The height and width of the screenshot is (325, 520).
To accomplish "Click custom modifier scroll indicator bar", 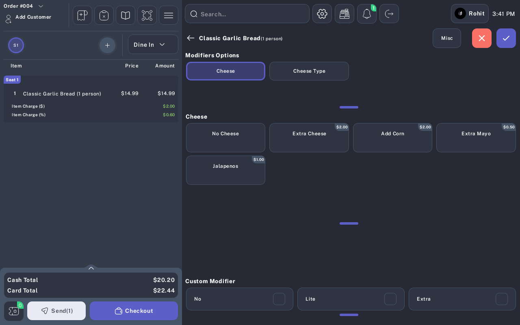I will (x=349, y=315).
